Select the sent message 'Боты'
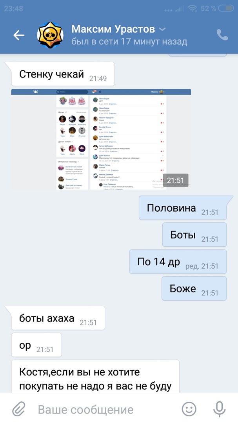Image resolution: width=238 pixels, height=425 pixels. pos(194,235)
